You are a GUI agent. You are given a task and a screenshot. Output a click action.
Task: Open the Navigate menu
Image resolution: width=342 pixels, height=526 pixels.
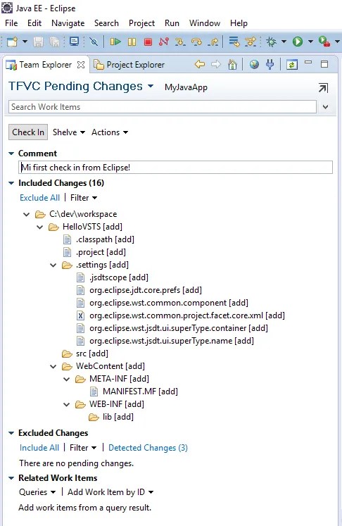(68, 23)
